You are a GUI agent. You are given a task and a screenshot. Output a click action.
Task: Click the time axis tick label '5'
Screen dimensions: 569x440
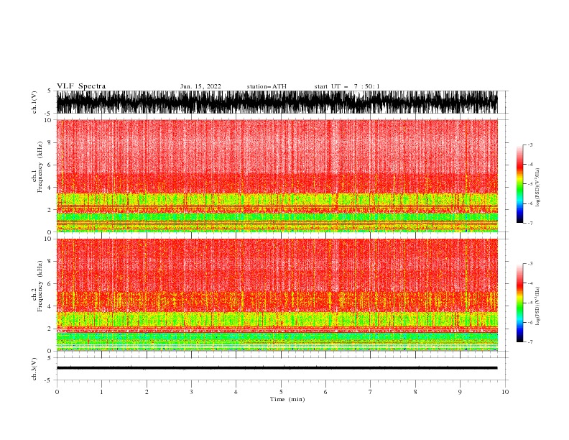[281, 392]
